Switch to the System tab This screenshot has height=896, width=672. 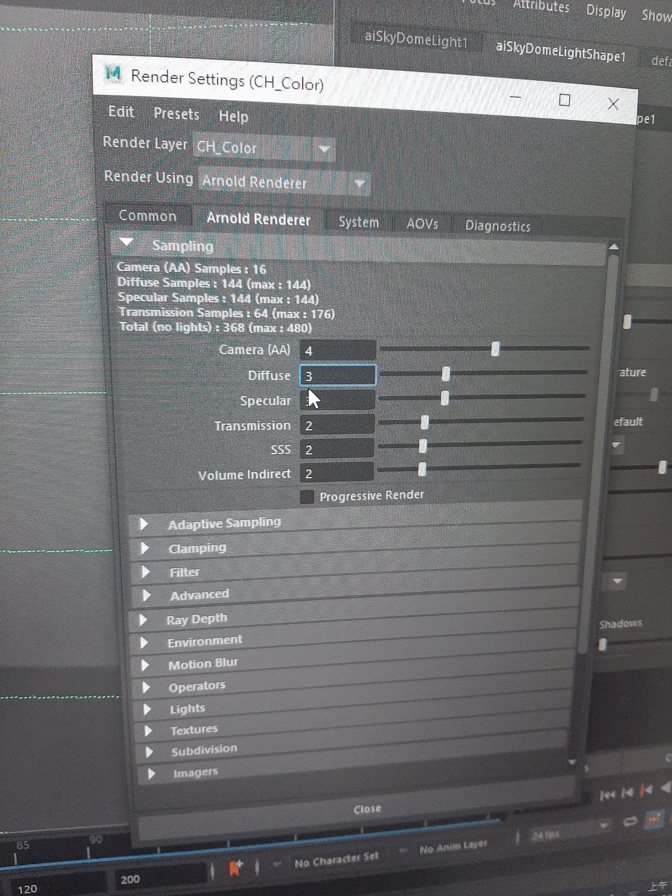coord(359,222)
